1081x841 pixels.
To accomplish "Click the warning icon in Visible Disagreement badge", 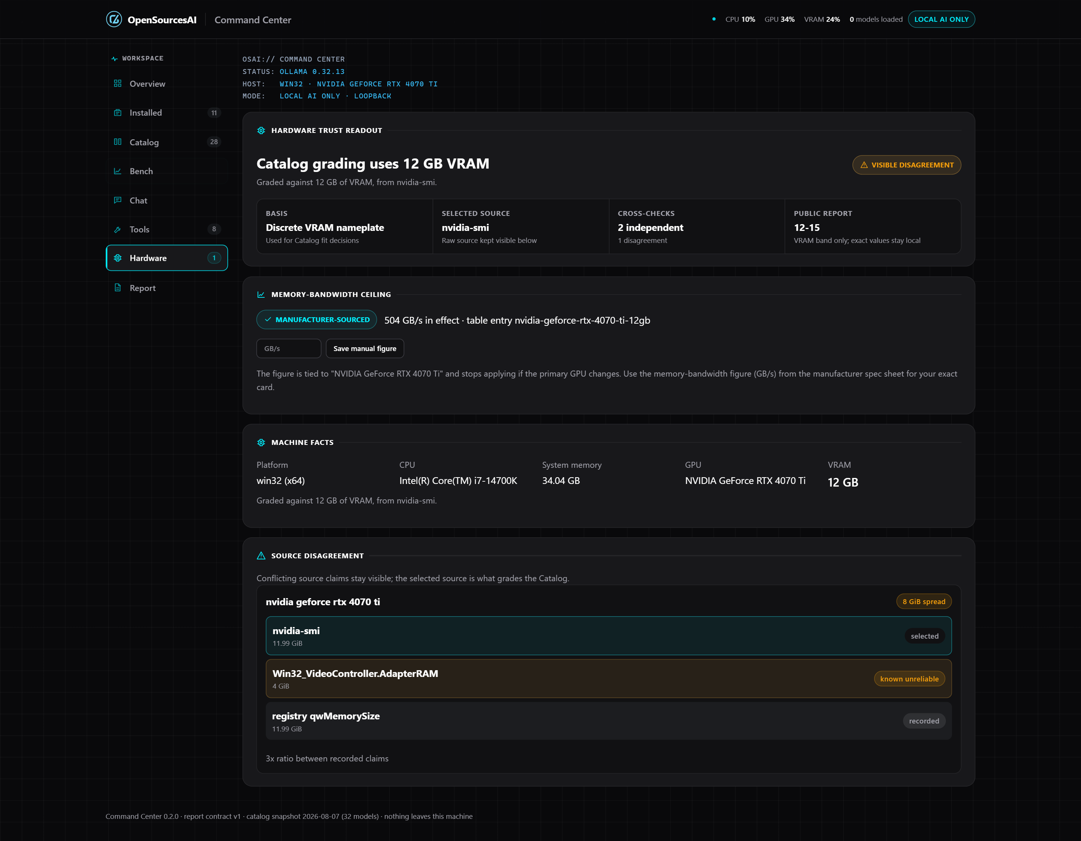I will click(x=864, y=165).
